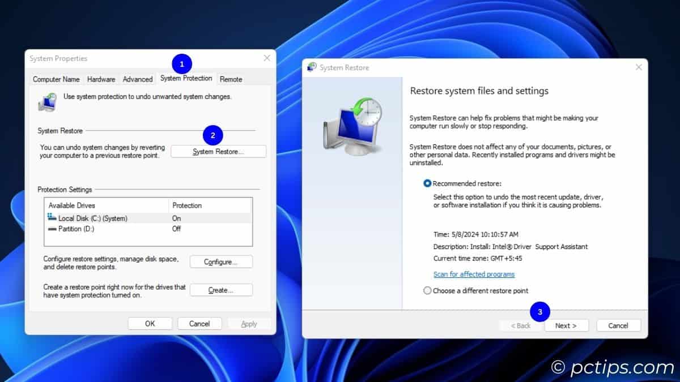Click the System Restore button
This screenshot has width=680, height=382.
[x=218, y=151]
